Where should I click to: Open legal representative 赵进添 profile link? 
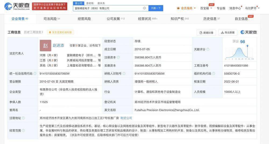tap(58, 45)
